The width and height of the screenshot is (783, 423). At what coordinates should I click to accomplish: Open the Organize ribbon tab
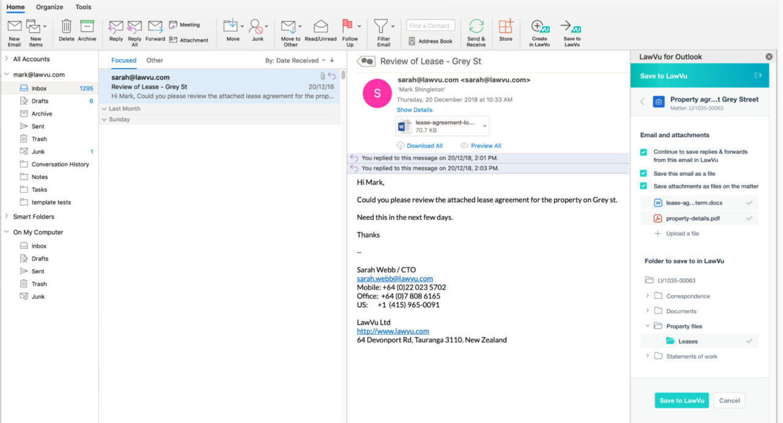coord(49,7)
